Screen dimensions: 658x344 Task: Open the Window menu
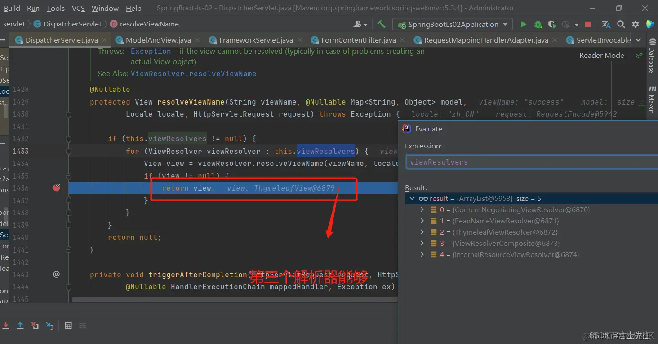point(105,8)
